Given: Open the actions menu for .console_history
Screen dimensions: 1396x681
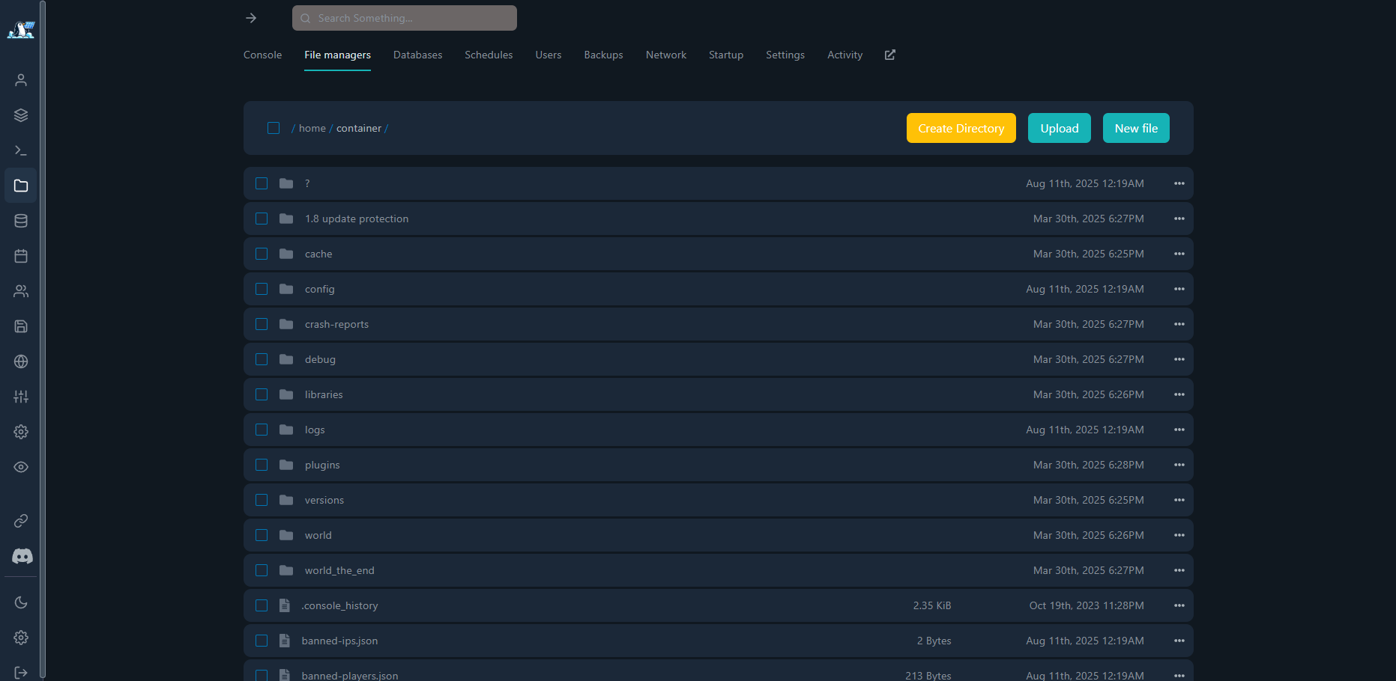Looking at the screenshot, I should coord(1179,605).
